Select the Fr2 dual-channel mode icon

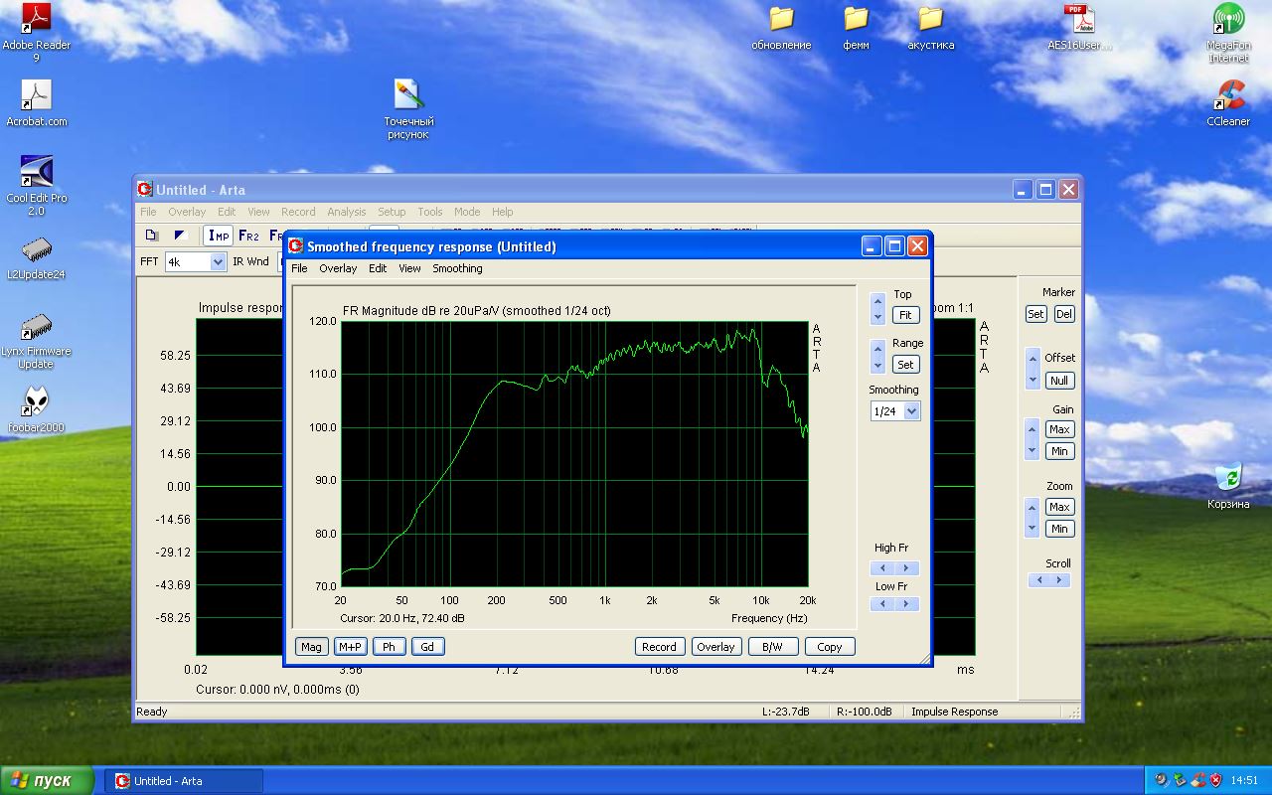click(x=248, y=236)
